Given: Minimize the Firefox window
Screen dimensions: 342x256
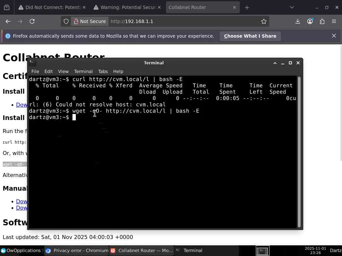Looking at the screenshot, I should [x=317, y=8].
